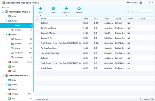Select the empty New Playlist with 0 songs
The width and height of the screenshot is (155, 101).
coord(16,30)
